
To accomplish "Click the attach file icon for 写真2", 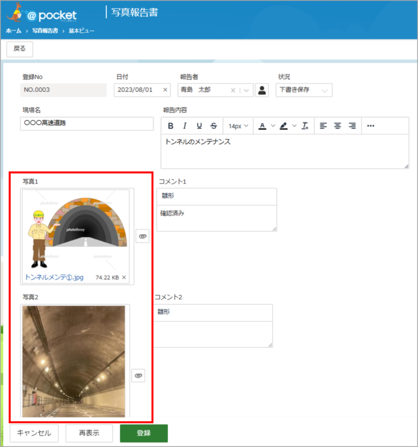I will [138, 375].
